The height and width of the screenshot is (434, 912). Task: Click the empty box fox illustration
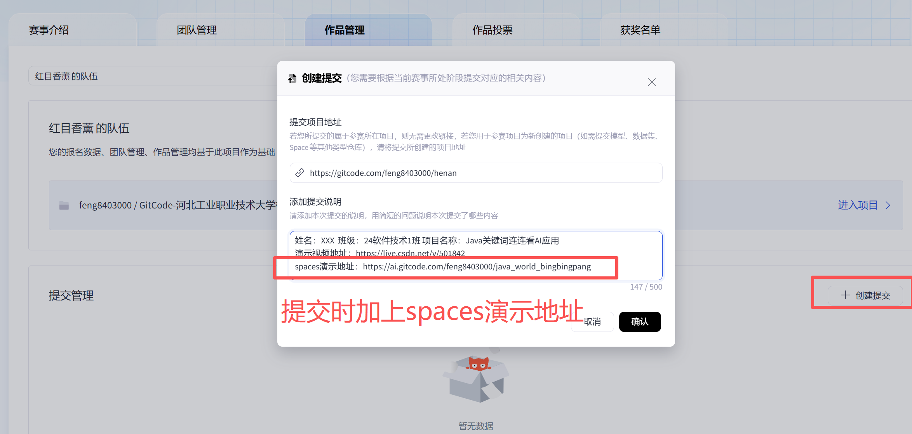pos(476,378)
